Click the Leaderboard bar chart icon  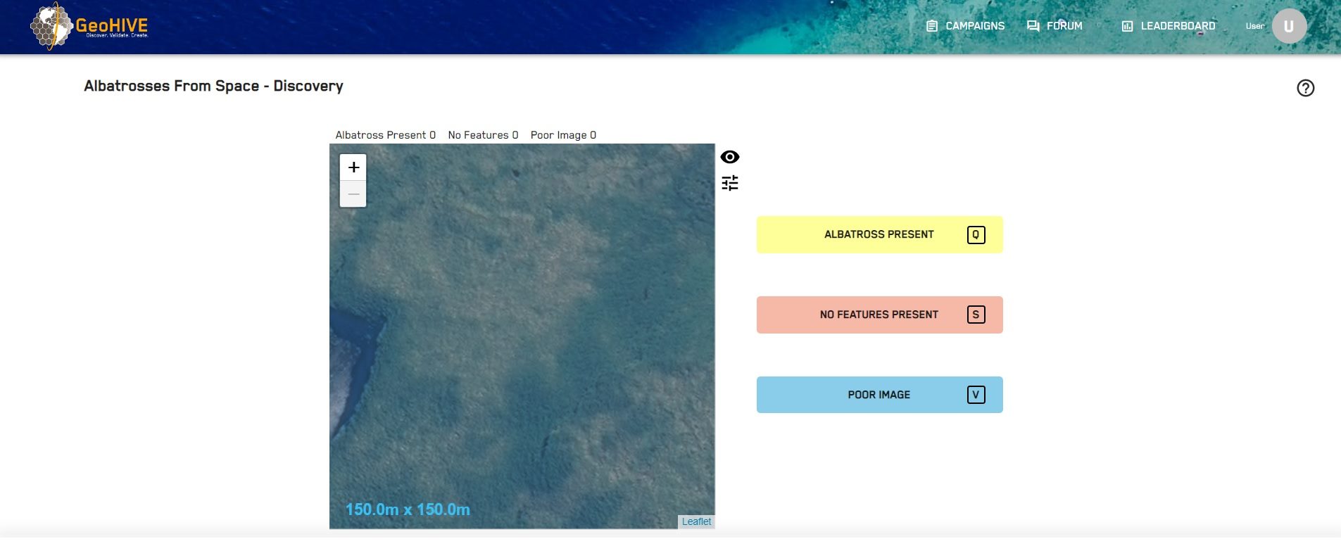click(x=1127, y=26)
